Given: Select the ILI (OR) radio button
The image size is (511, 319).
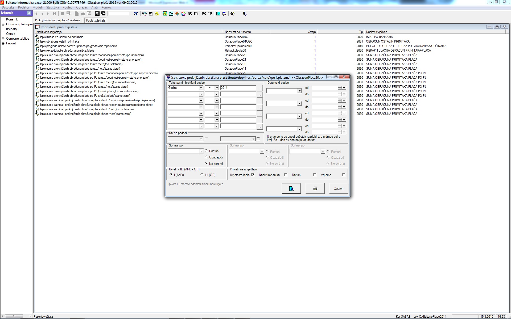Looking at the screenshot, I should pos(202,175).
